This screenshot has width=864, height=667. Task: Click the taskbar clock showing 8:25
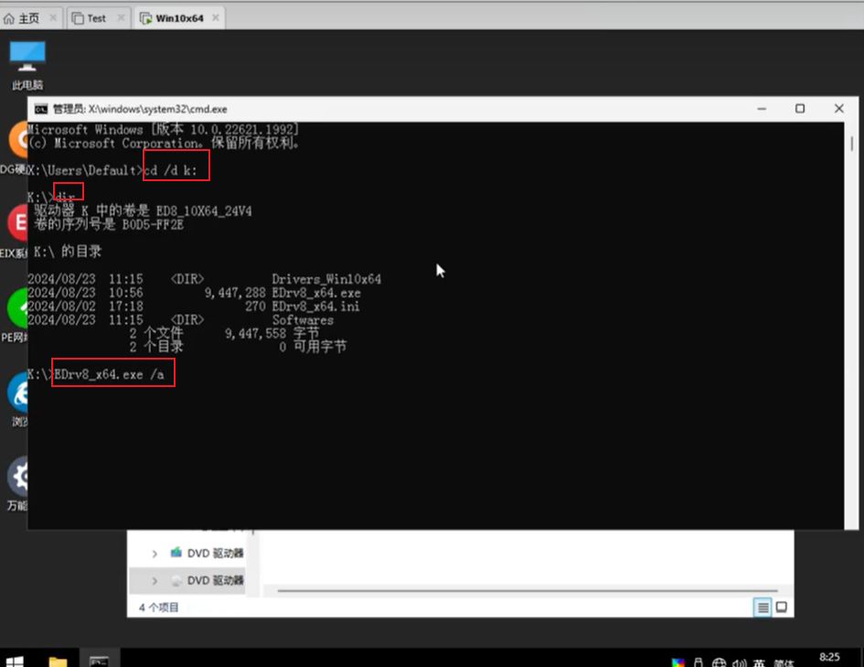click(829, 657)
